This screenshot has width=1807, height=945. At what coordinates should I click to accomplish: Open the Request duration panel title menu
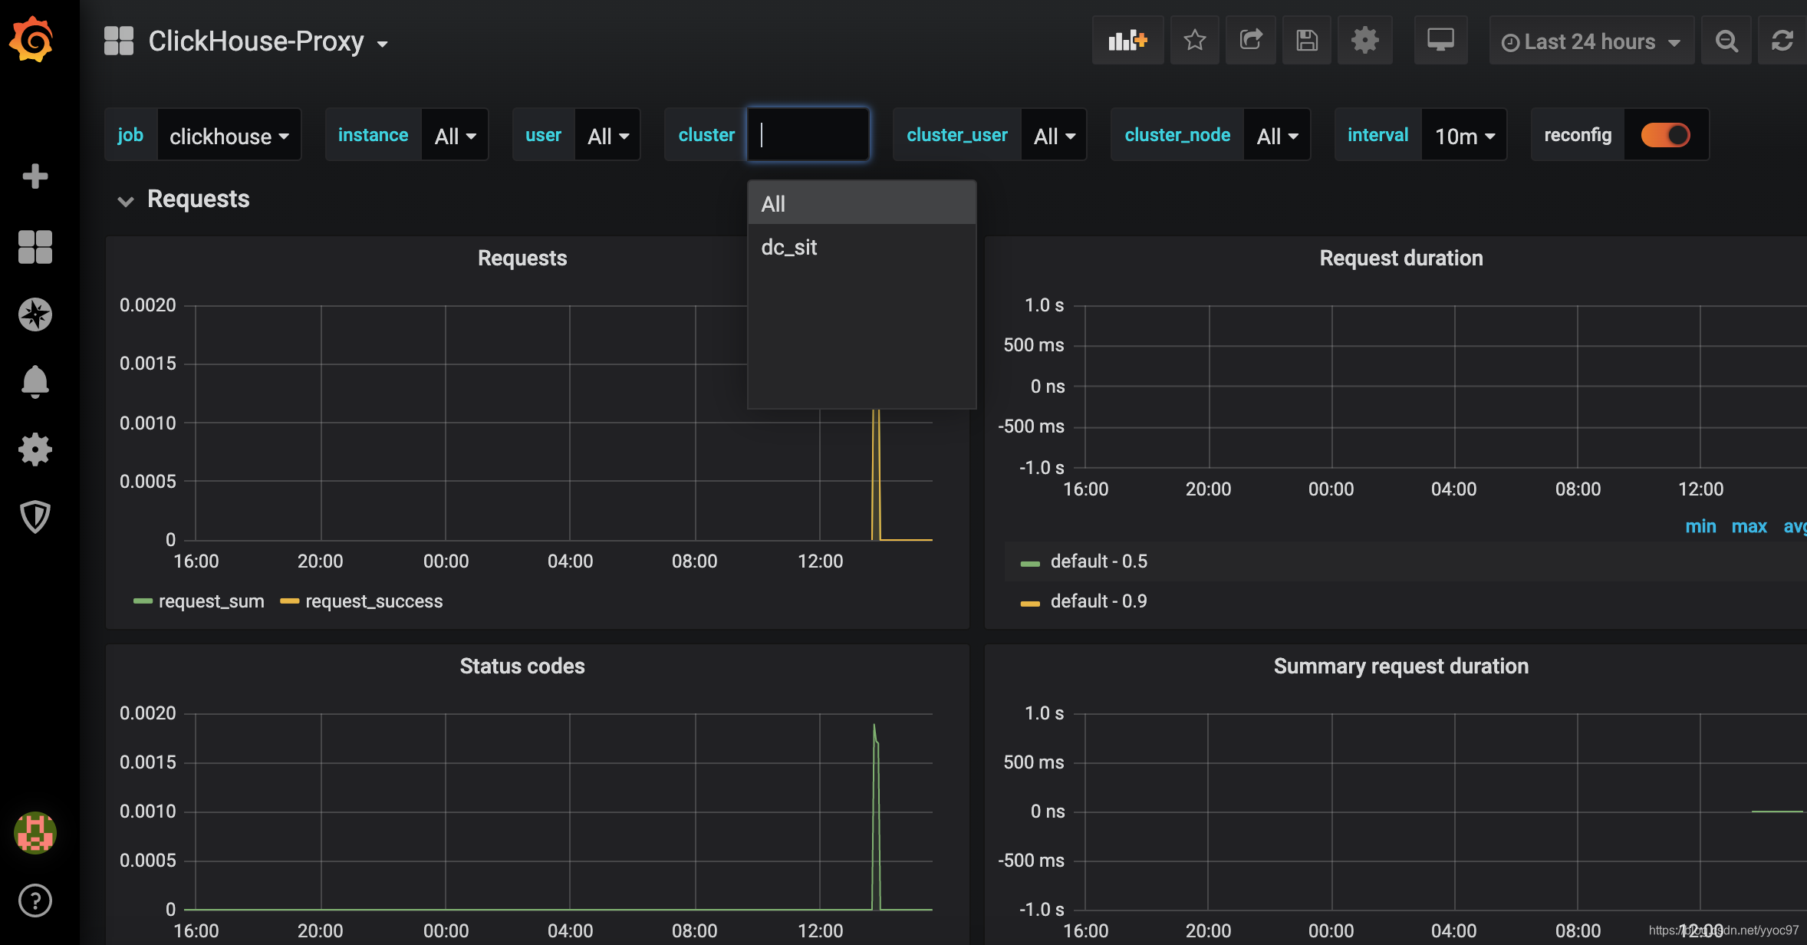pos(1401,258)
